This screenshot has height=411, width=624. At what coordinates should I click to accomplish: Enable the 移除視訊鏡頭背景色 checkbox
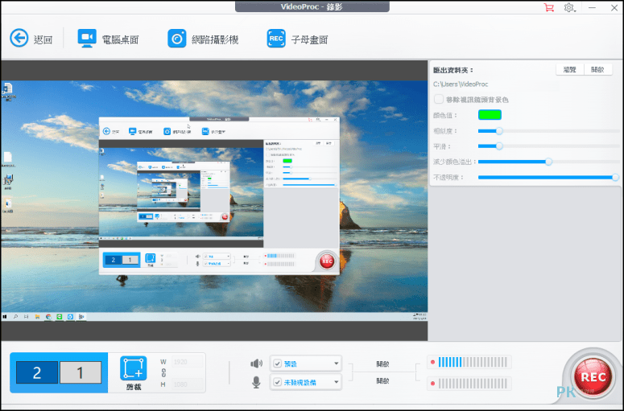(439, 99)
